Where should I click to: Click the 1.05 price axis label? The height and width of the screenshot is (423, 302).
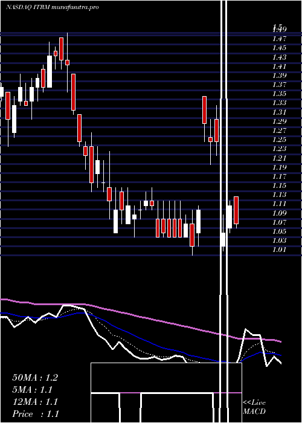coord(279,231)
